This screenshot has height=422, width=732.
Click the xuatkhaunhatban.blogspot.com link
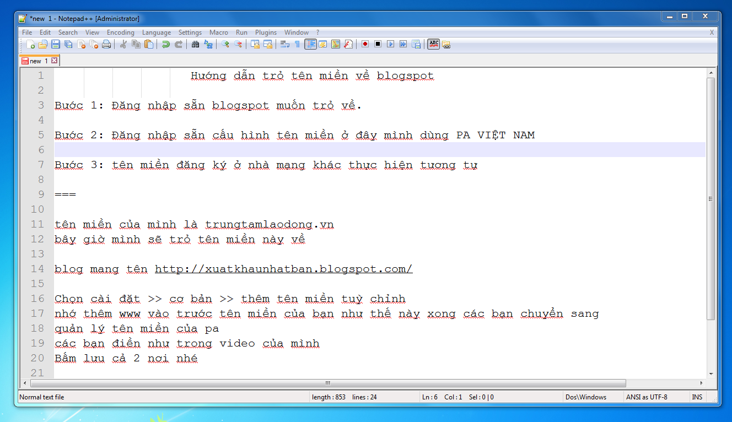(x=283, y=269)
